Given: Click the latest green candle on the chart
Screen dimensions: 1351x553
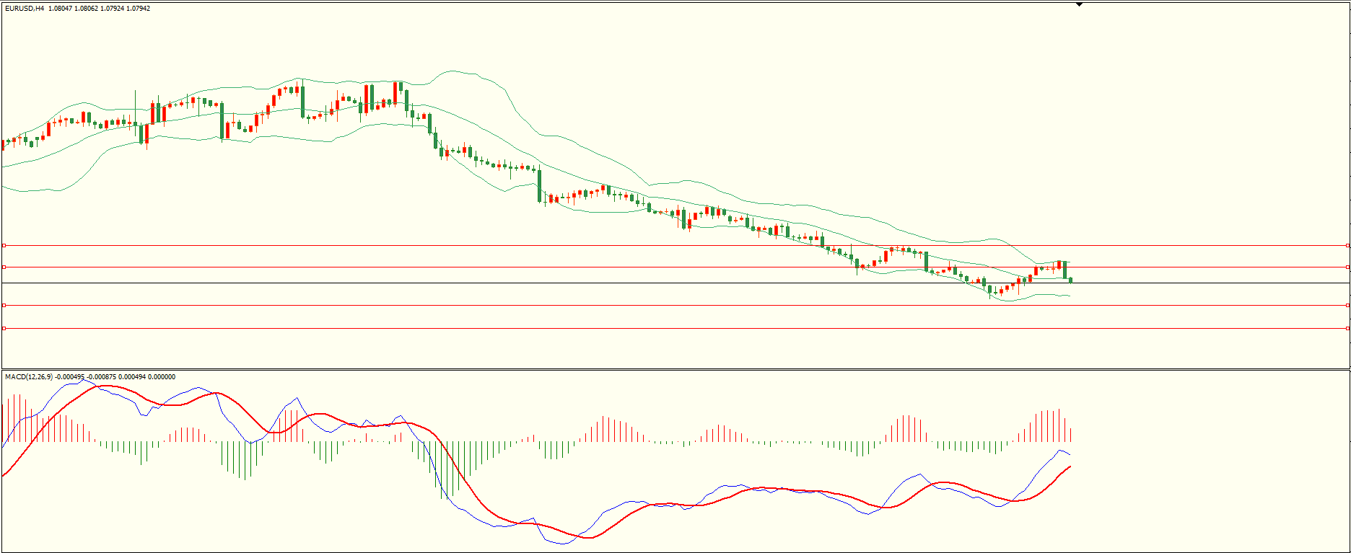Looking at the screenshot, I should (x=1071, y=280).
